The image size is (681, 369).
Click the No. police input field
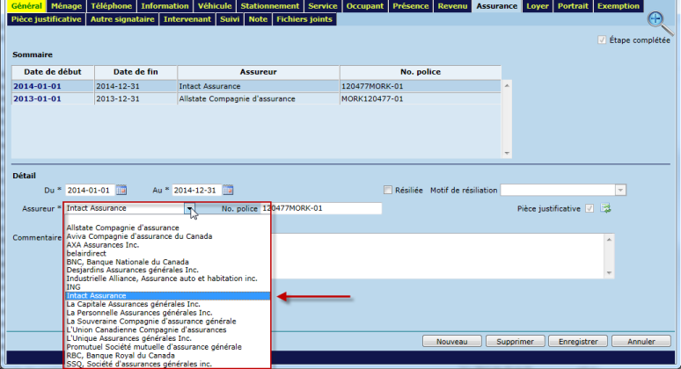320,208
